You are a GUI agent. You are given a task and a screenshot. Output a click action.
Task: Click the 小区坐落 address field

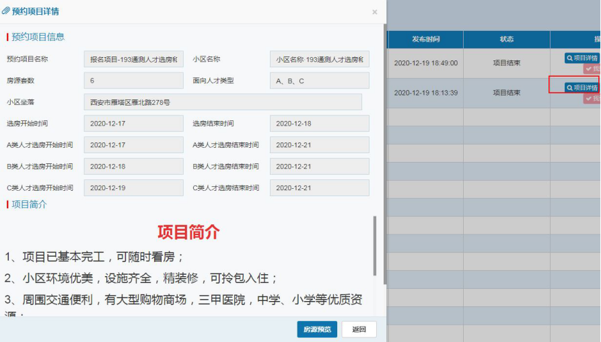(x=222, y=102)
